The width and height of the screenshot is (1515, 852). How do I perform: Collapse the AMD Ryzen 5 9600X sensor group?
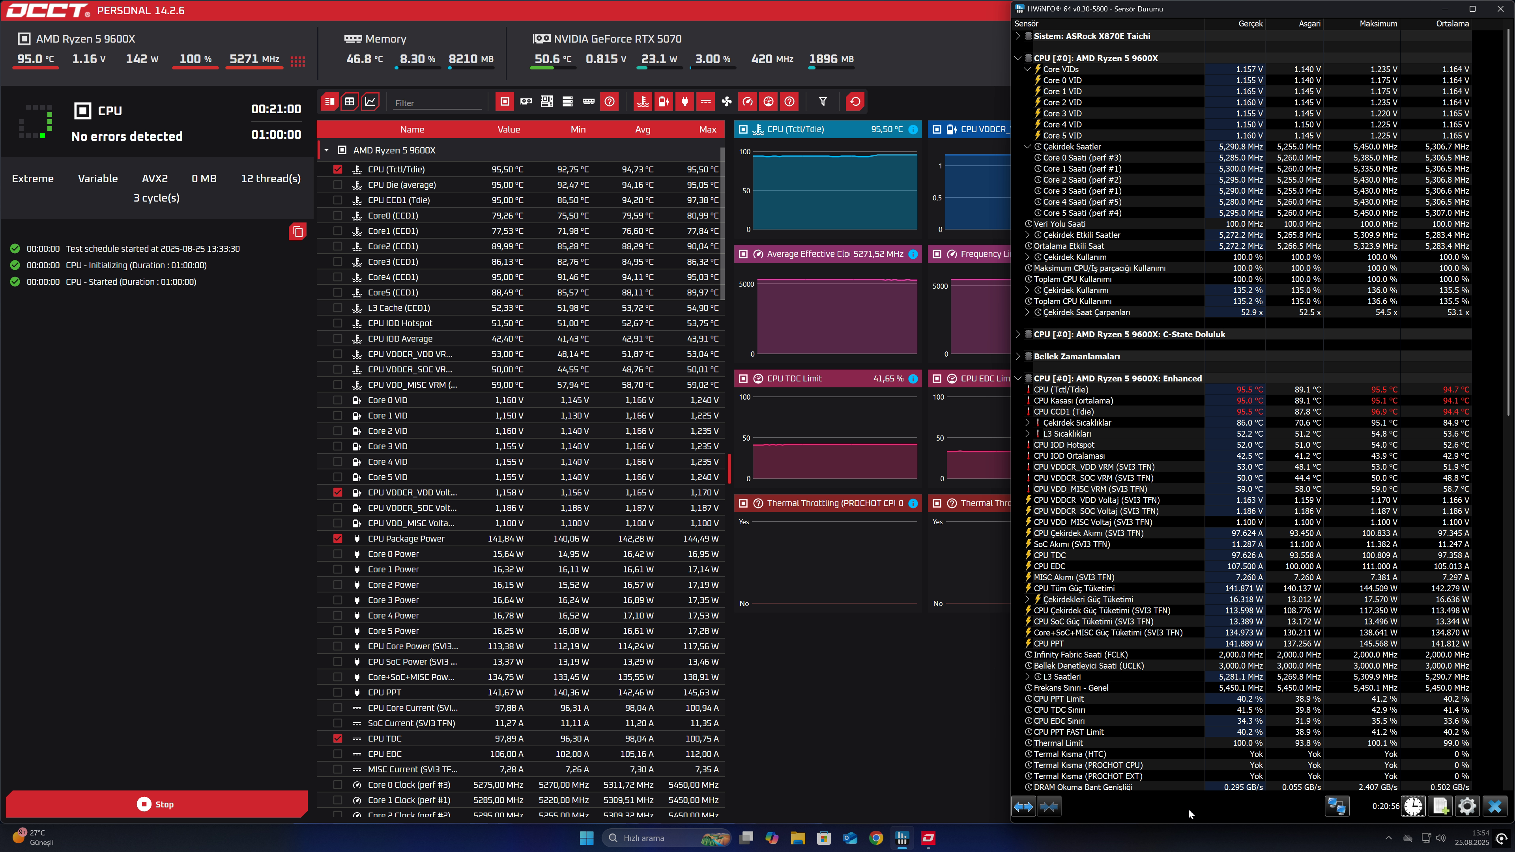coord(326,151)
